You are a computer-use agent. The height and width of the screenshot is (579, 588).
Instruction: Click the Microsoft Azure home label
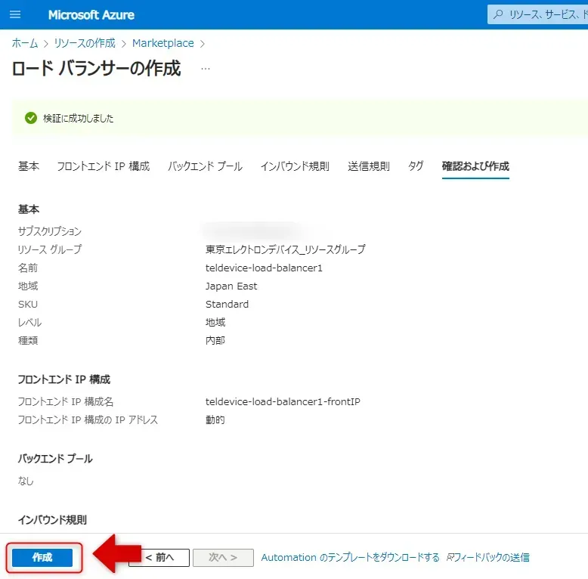pyautogui.click(x=91, y=15)
